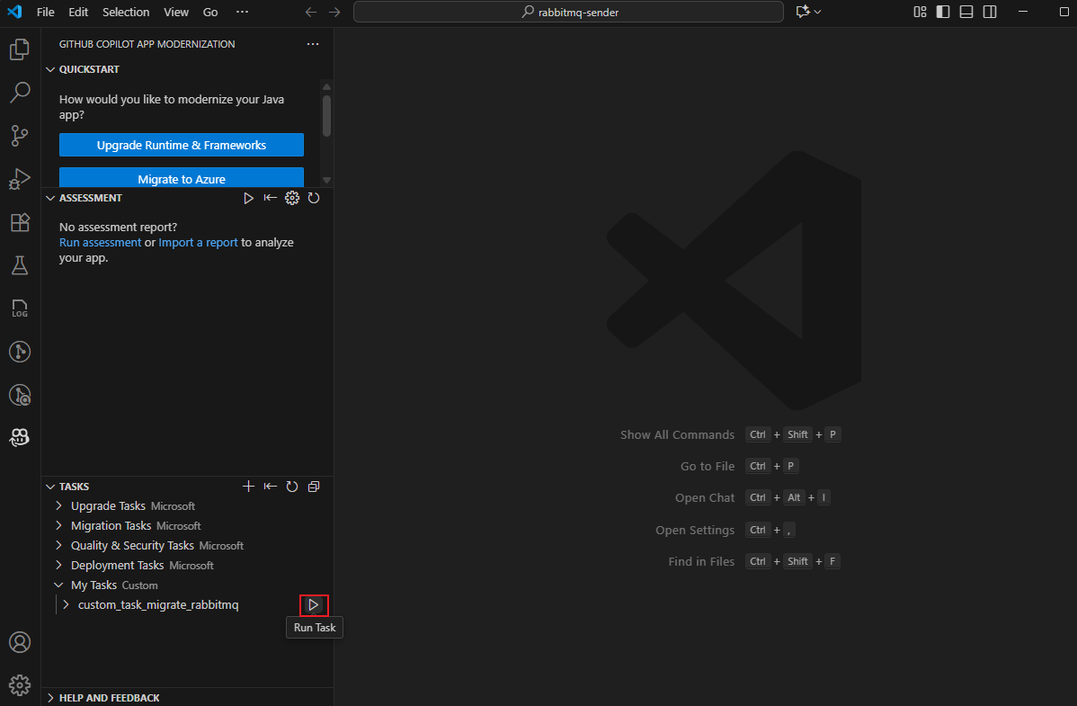Click the Assessment panel settings gear
The image size is (1077, 706).
(292, 198)
